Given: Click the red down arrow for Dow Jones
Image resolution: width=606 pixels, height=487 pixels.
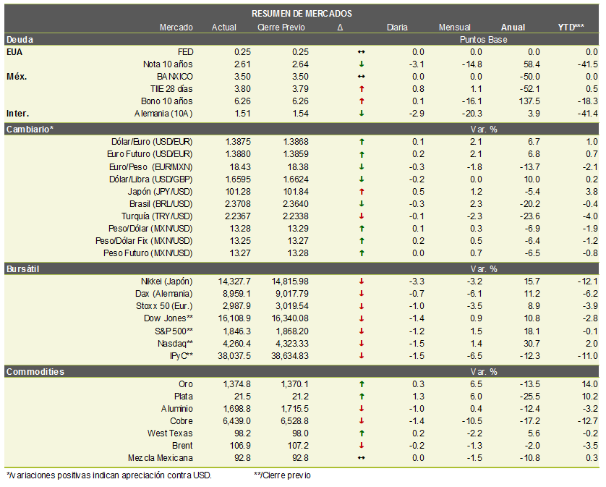Looking at the screenshot, I should pos(362,318).
